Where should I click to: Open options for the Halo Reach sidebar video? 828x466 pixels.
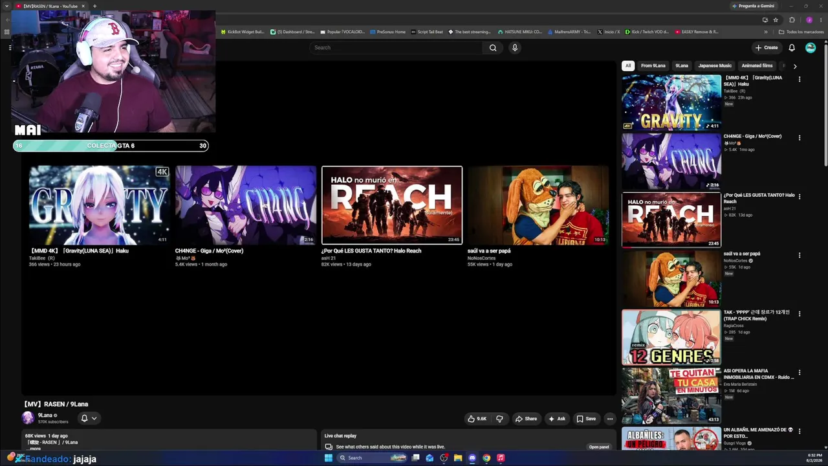[x=800, y=197]
